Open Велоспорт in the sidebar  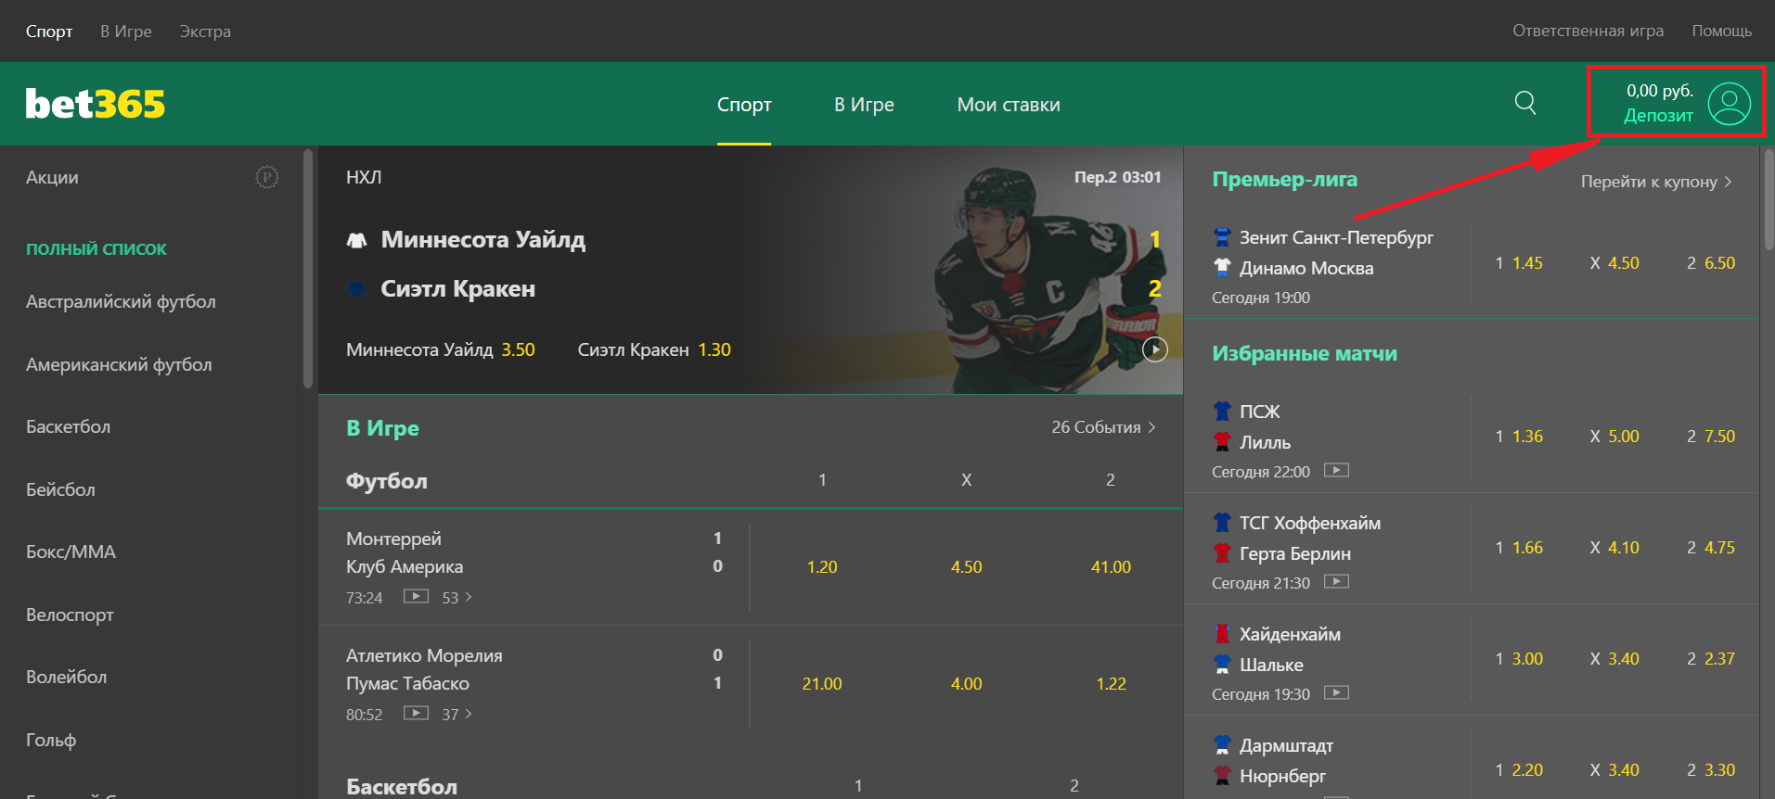(70, 615)
